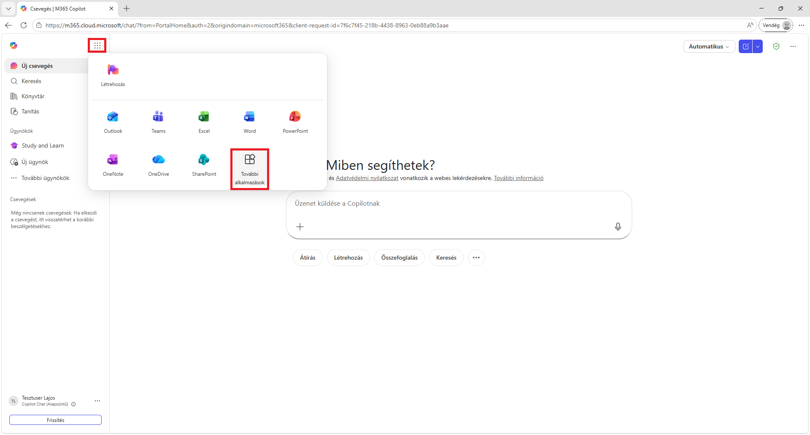This screenshot has width=810, height=435.
Task: Click the Összefoglalás suggestion chip
Action: pos(400,258)
